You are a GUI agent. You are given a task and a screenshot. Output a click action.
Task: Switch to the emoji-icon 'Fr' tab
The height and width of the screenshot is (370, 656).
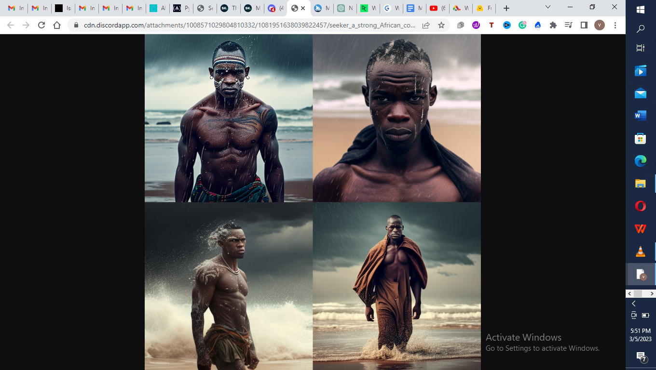pyautogui.click(x=485, y=8)
